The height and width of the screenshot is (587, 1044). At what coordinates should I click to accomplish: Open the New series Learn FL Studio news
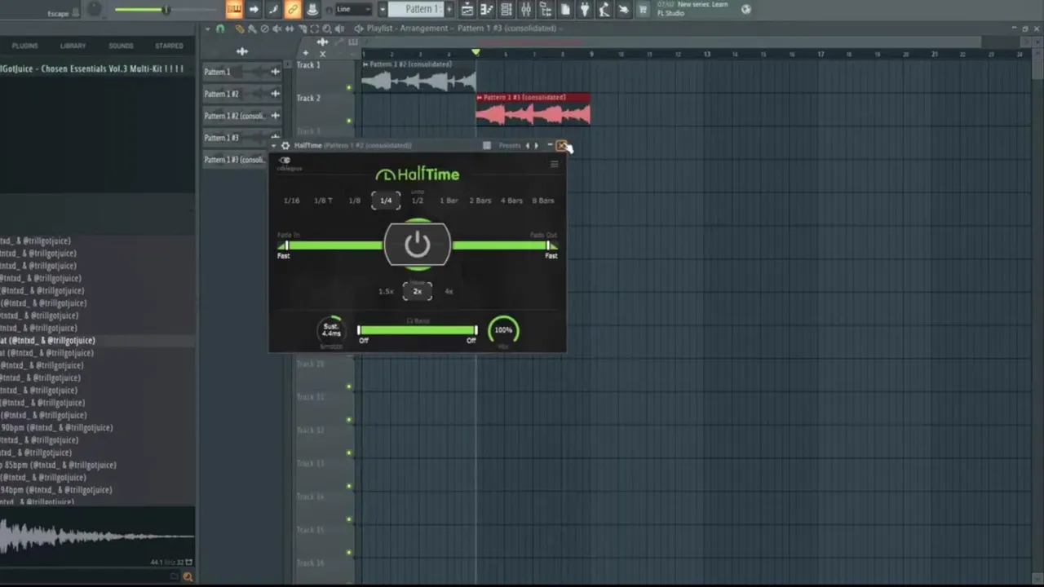(692, 9)
